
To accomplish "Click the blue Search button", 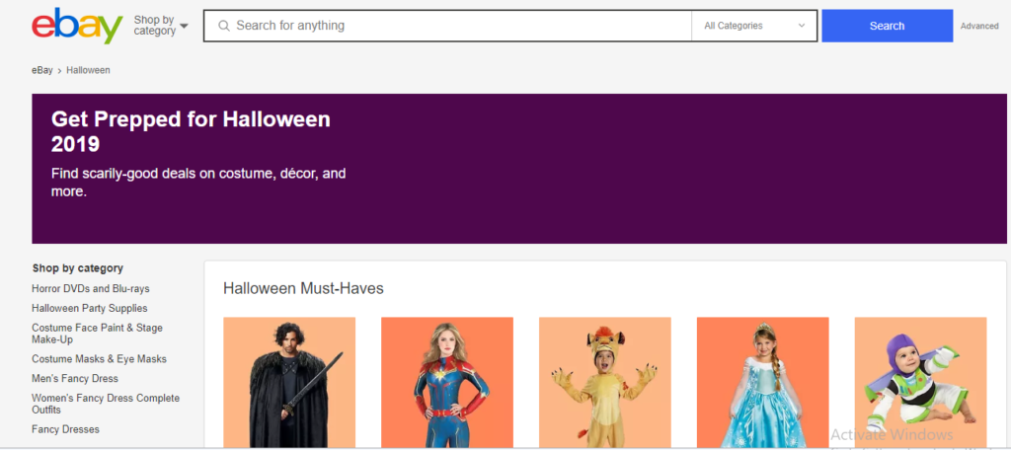I will pyautogui.click(x=888, y=26).
